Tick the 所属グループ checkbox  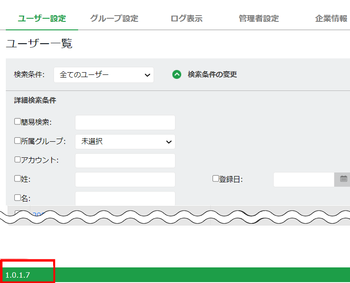pos(17,141)
